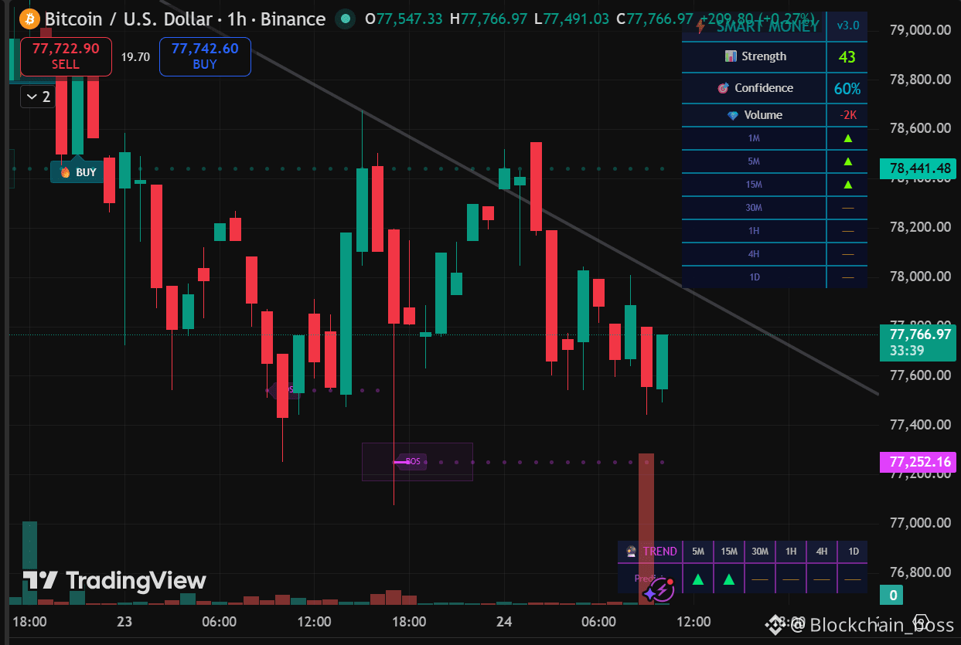Viewport: 961px width, 645px height.
Task: Click the Strength value 43
Action: (847, 56)
